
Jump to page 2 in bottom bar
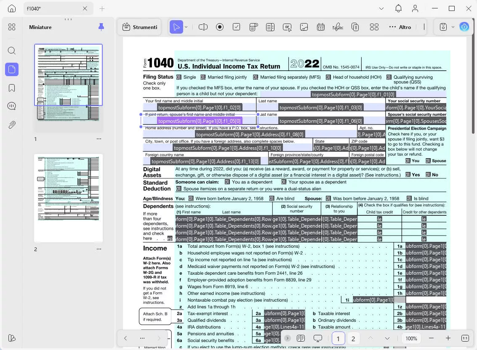click(x=353, y=339)
